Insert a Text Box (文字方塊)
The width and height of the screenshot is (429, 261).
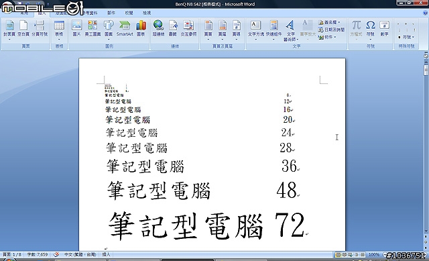[x=256, y=30]
